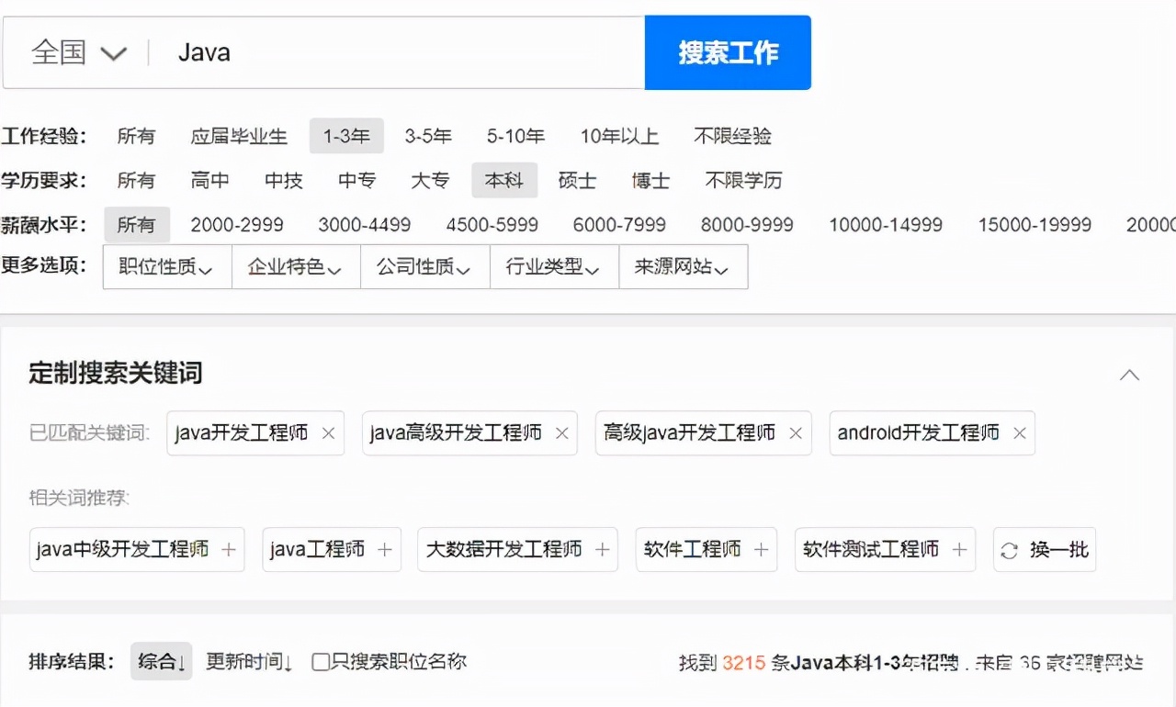
Task: Expand the 公司性质 dropdown
Action: (x=425, y=267)
